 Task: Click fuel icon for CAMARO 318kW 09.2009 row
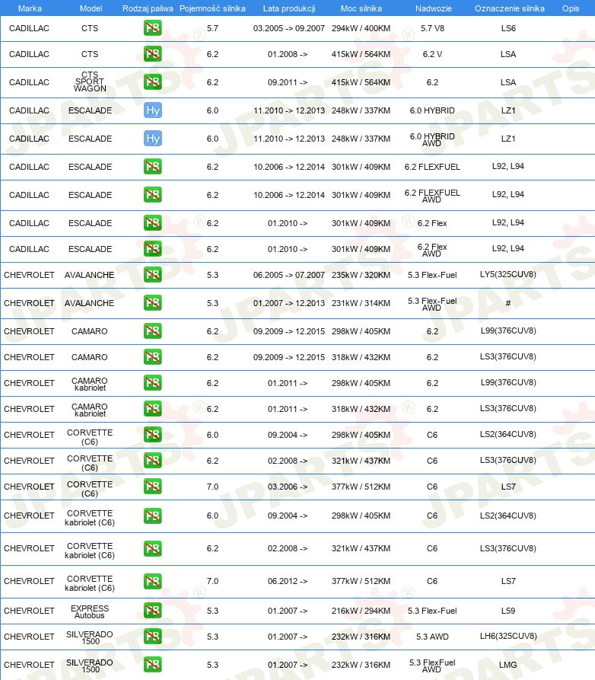[152, 357]
